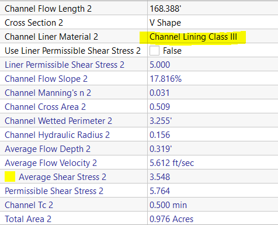Select the Total Area 2 value 0.976 Acres
278x225 pixels.
(x=172, y=219)
